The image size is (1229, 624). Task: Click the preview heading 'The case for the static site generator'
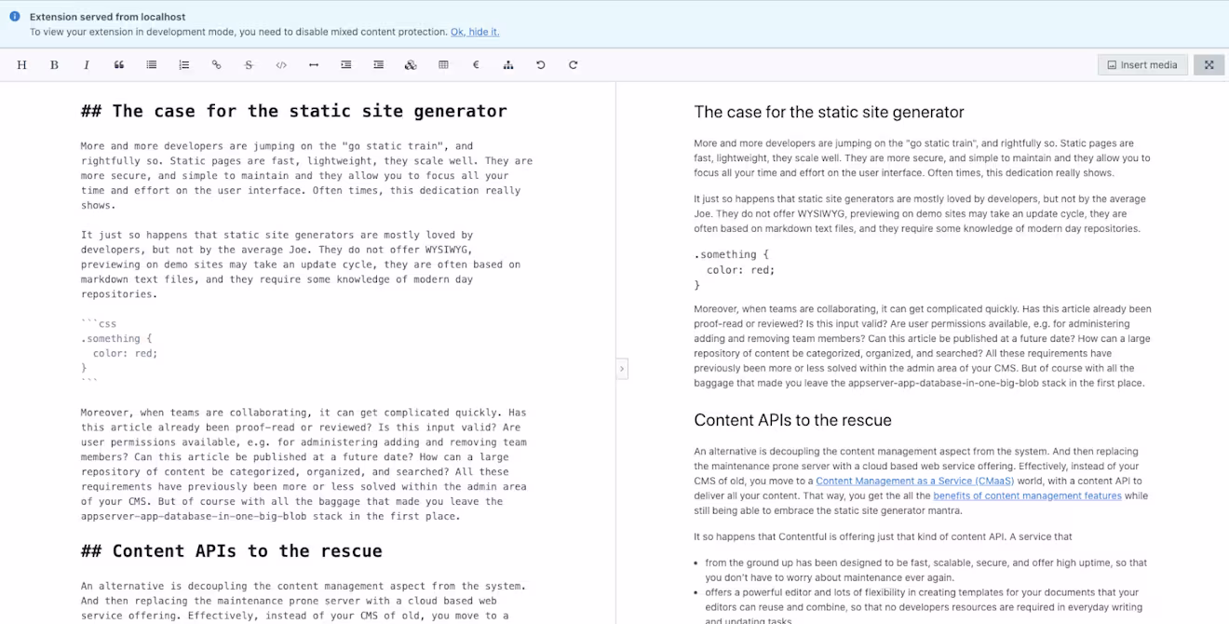coord(829,112)
